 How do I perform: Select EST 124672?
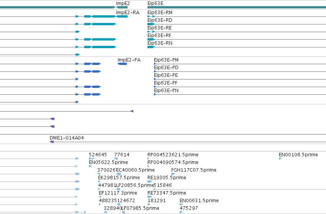point(126,201)
